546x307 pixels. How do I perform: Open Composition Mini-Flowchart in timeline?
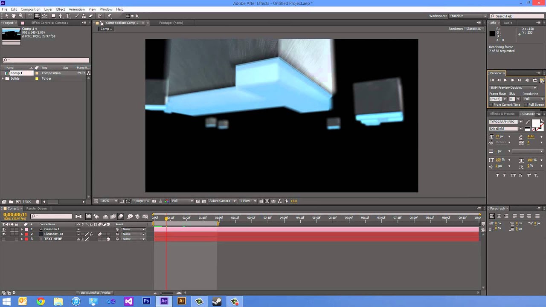point(78,217)
